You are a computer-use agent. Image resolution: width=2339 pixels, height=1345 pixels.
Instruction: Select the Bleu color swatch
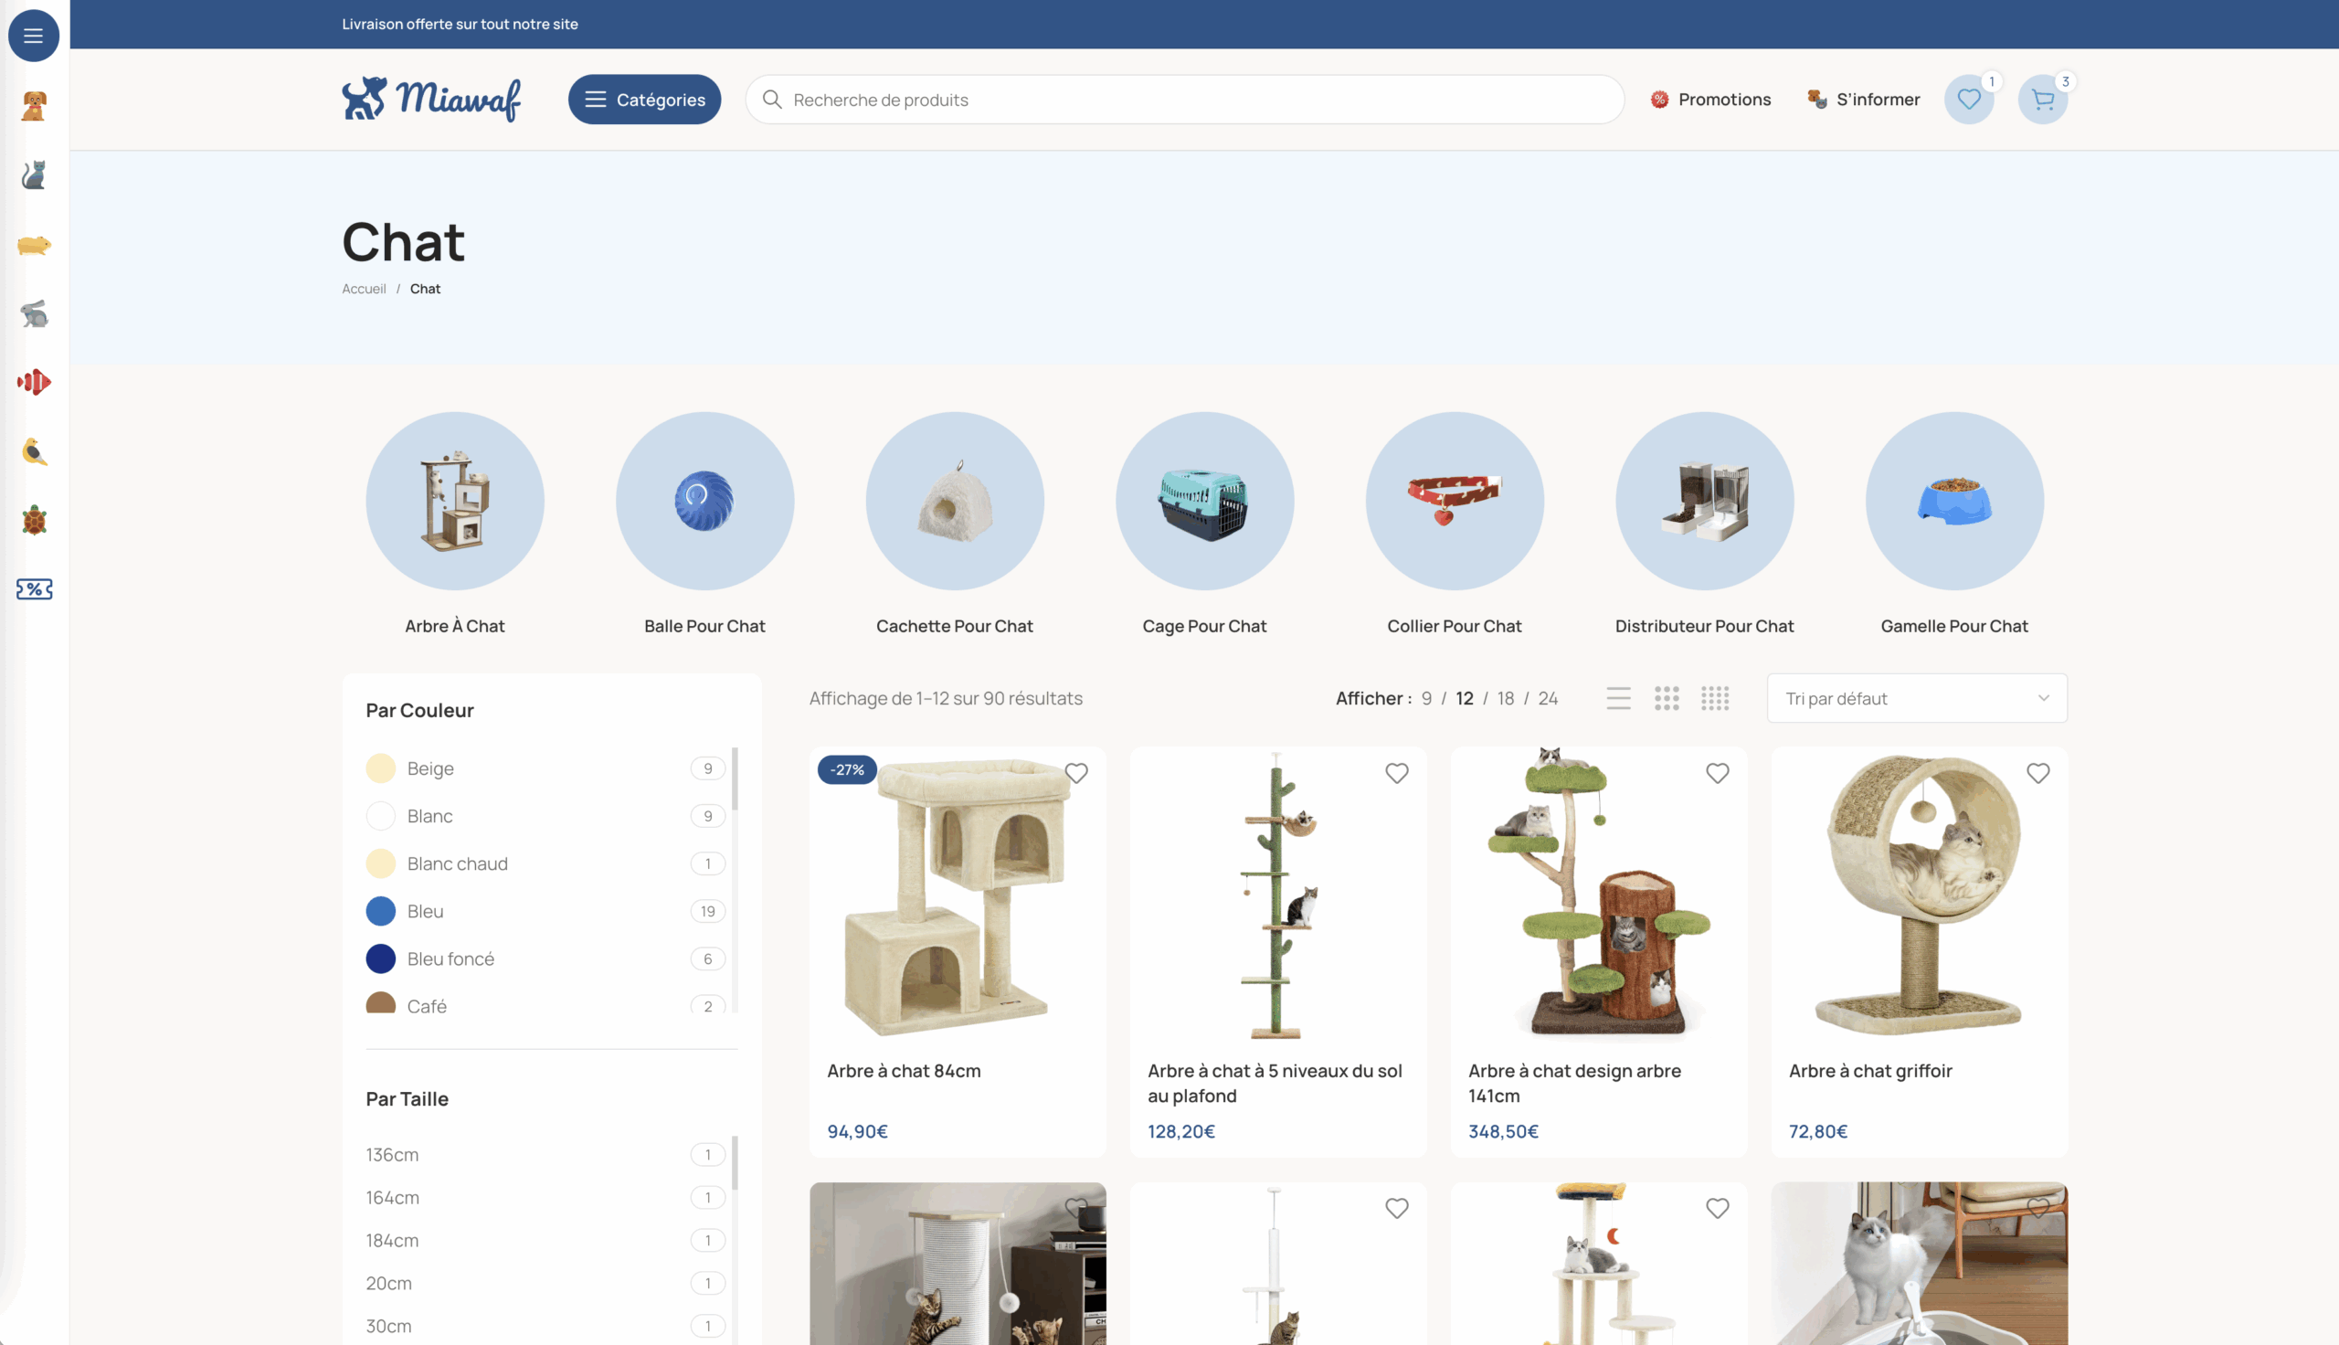pos(380,912)
